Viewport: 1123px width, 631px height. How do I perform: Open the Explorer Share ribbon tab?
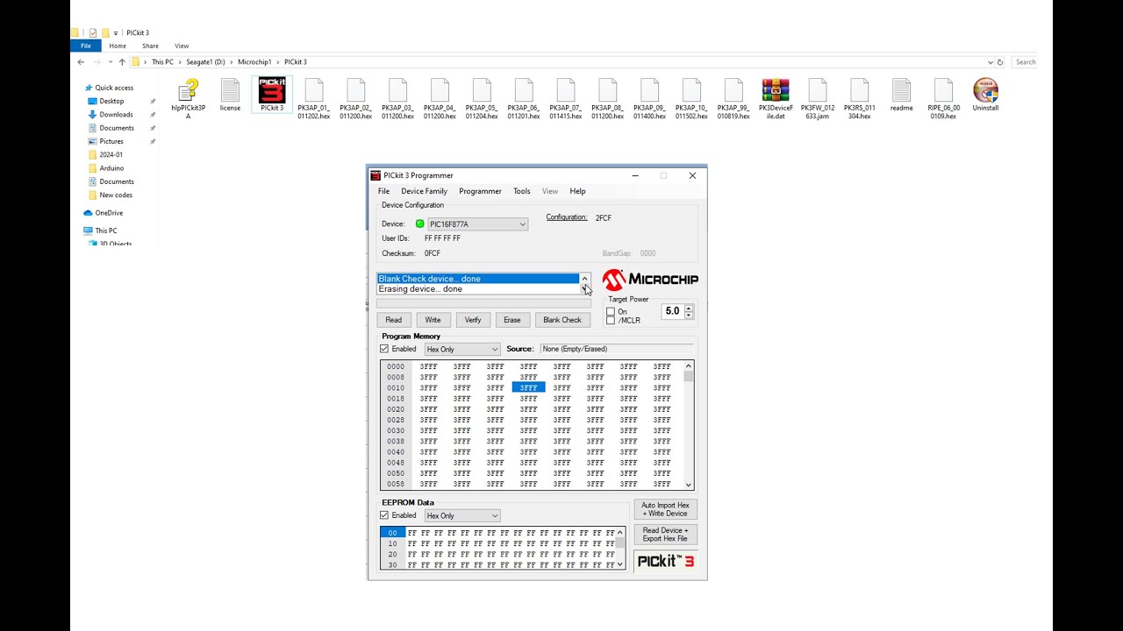150,46
